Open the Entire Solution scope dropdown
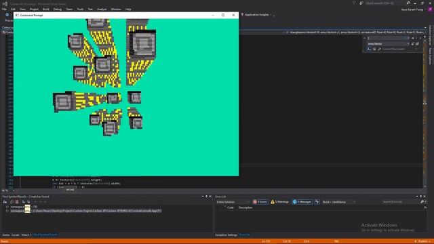The image size is (434, 244). [x=233, y=202]
